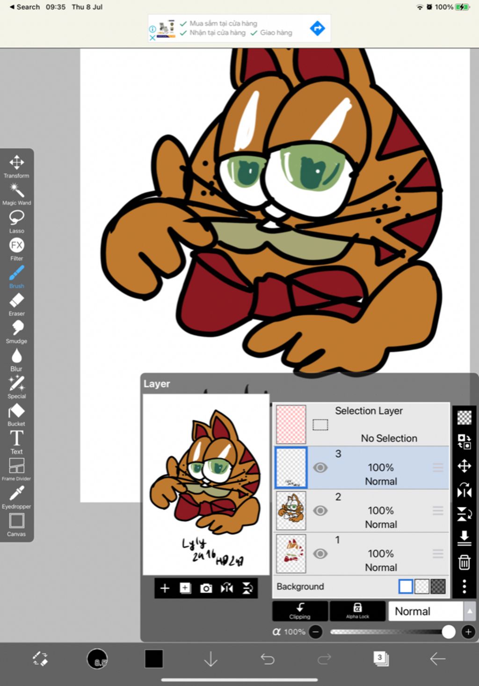Open the ad directions arrow icon
Screen dimensions: 479x686
tap(317, 28)
